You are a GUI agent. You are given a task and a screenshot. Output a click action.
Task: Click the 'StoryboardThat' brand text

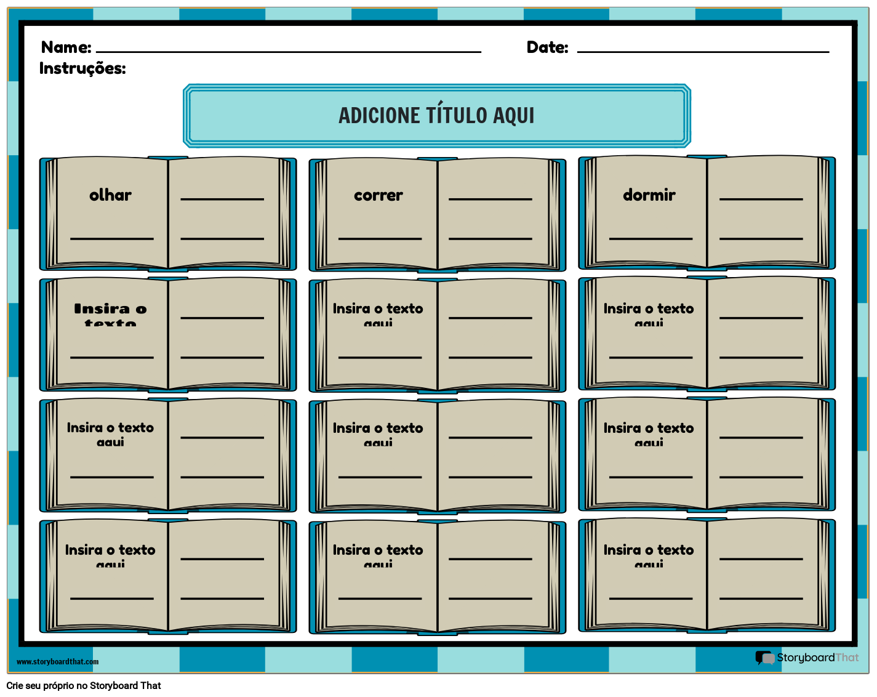click(x=817, y=658)
